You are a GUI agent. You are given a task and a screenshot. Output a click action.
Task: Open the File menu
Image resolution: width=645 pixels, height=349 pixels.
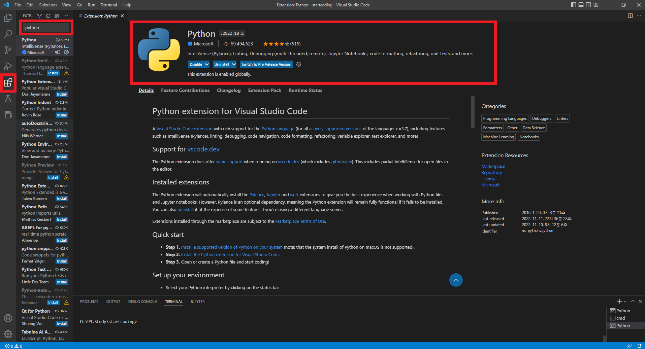18,5
